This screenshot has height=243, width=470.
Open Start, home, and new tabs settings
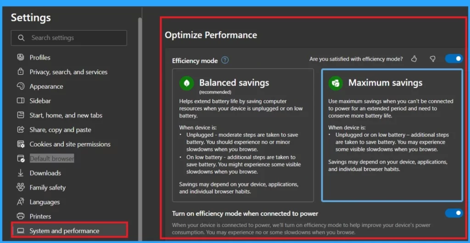tap(66, 115)
